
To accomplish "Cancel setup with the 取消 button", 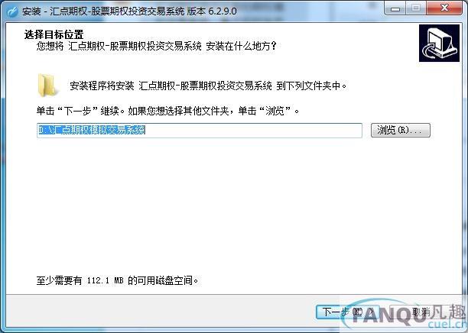I will (x=421, y=312).
